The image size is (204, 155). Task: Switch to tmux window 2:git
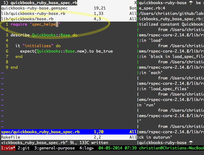[x=23, y=148]
